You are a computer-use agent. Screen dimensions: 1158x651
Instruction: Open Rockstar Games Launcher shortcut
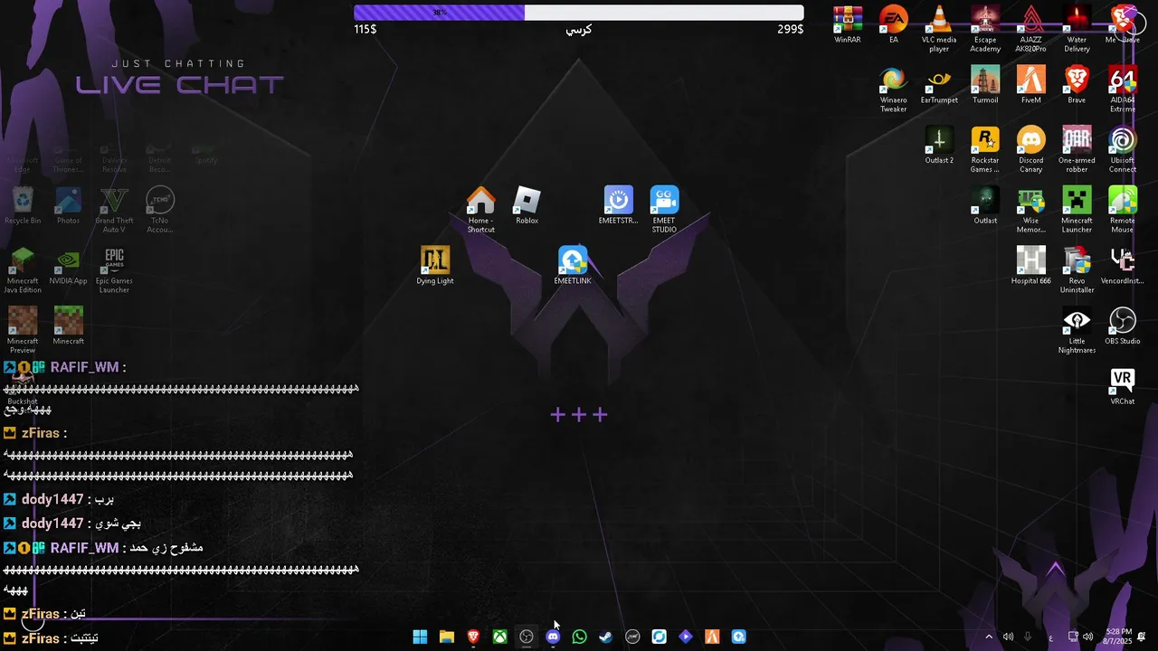coord(985,150)
